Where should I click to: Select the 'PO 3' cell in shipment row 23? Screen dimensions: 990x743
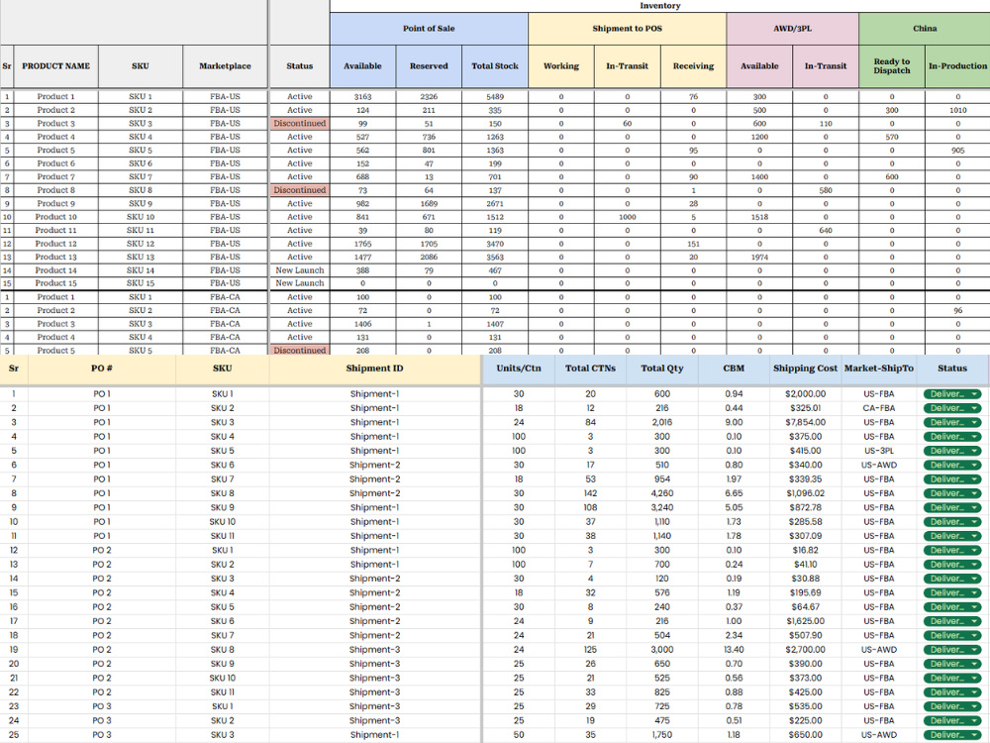102,706
